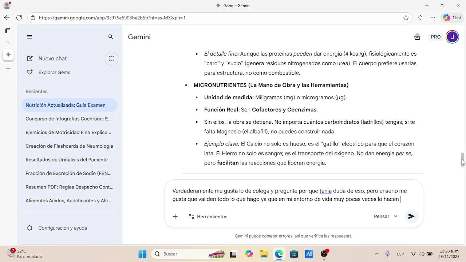Screen dimensions: 466x262
Task: Open chat Ejercicios de Motricidad Fina
Action: (x=70, y=132)
